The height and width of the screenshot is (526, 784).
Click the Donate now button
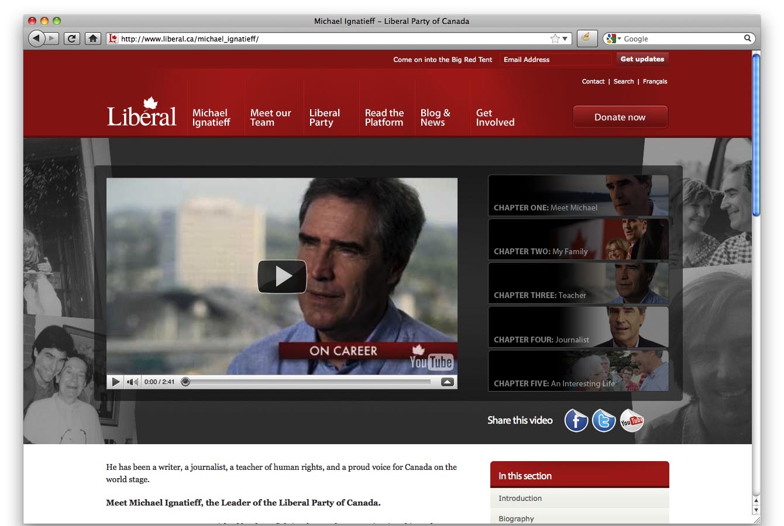pyautogui.click(x=620, y=117)
